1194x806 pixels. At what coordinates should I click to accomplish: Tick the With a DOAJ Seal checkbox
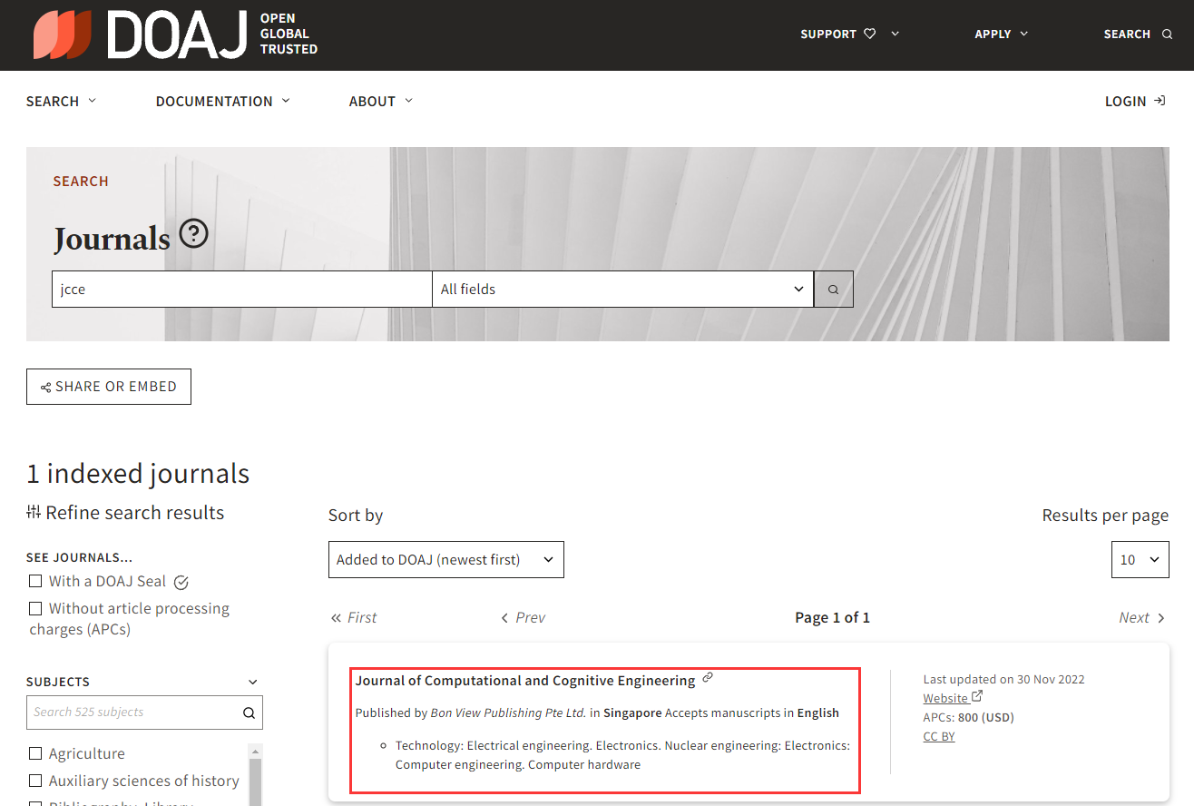tap(35, 581)
